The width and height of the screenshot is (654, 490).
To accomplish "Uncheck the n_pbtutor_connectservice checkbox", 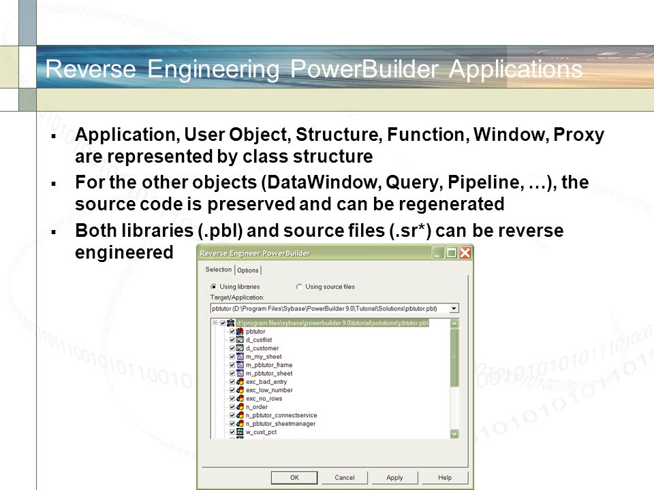I will tap(232, 415).
